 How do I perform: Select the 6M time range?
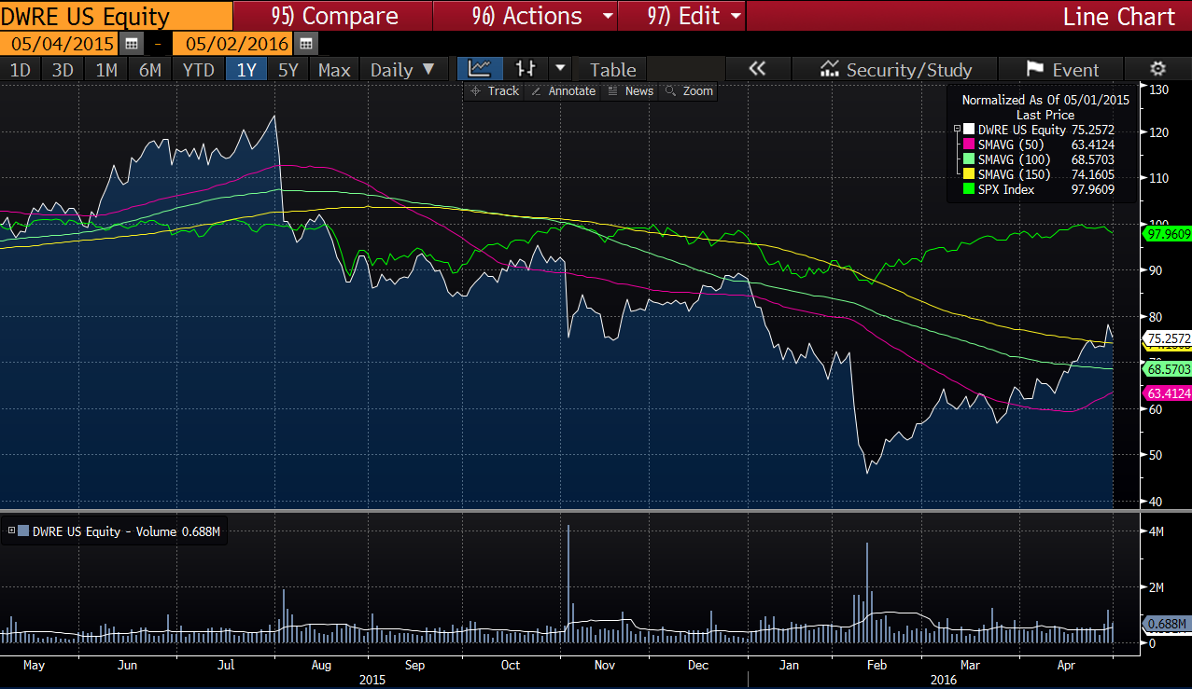[x=150, y=69]
